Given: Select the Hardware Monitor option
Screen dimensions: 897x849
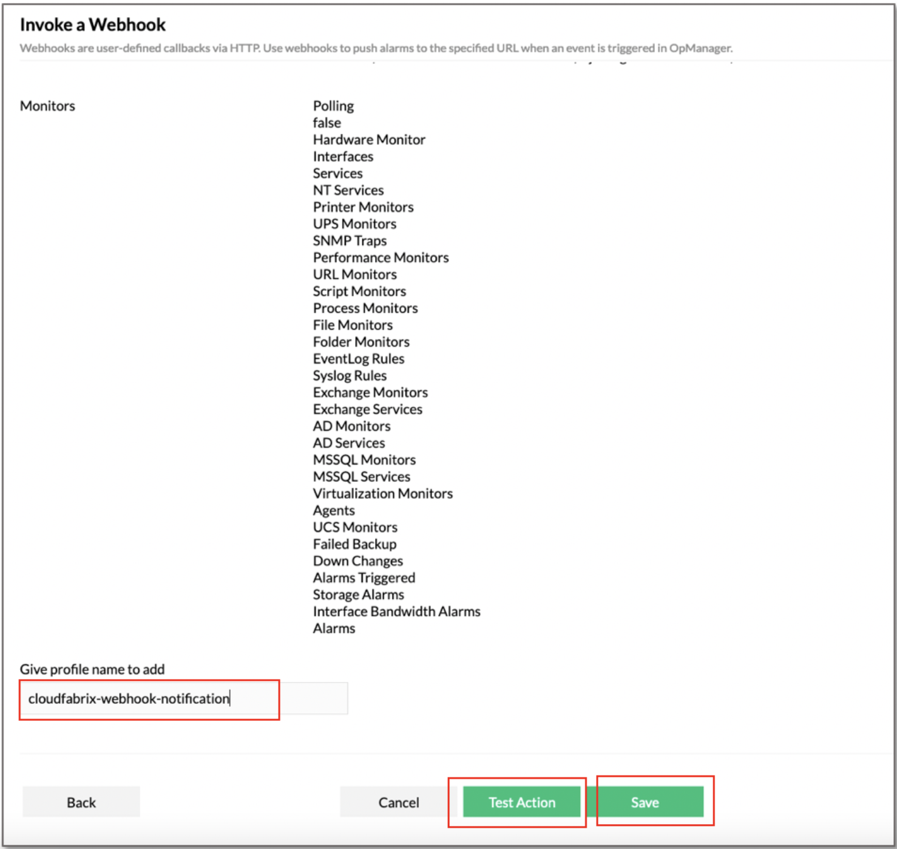Looking at the screenshot, I should click(368, 139).
